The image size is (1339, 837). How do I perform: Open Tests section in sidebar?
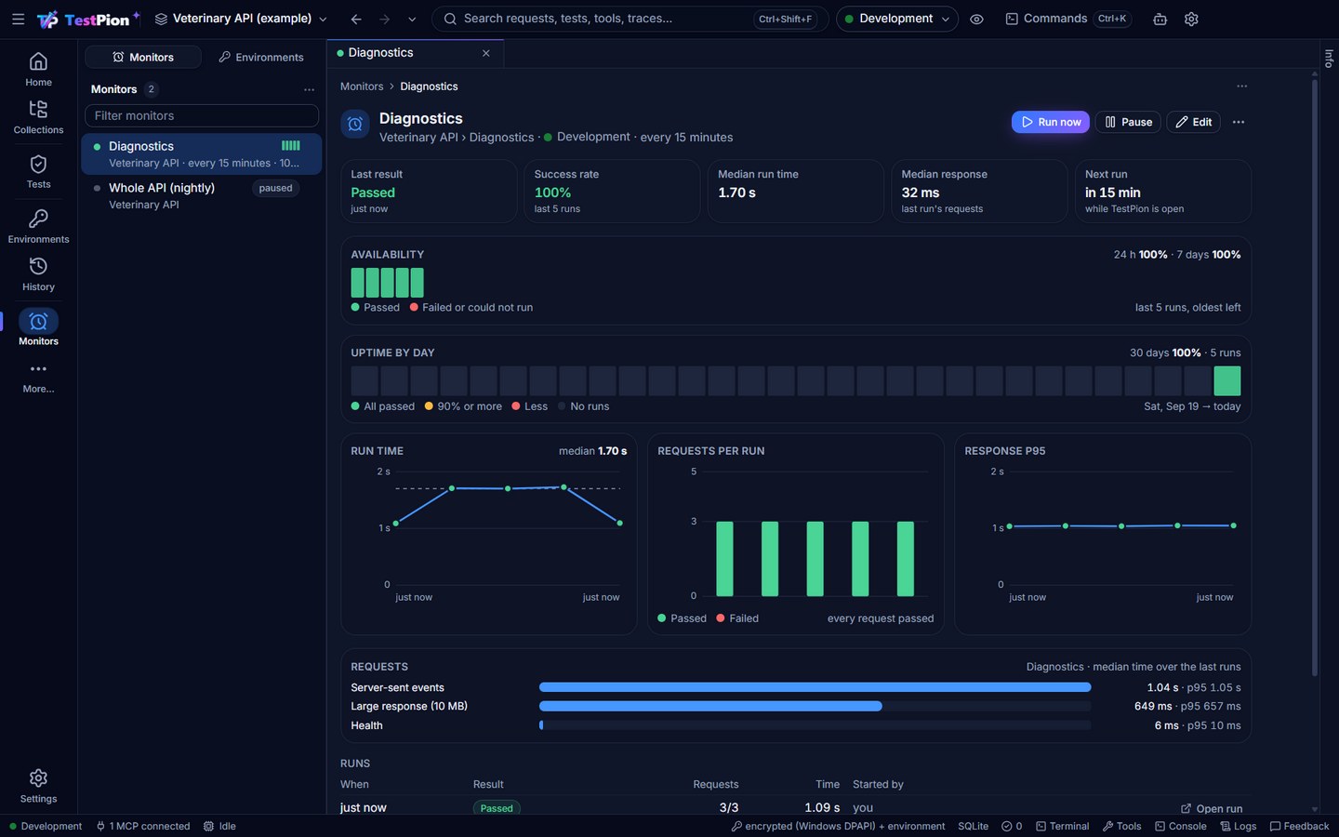(38, 172)
